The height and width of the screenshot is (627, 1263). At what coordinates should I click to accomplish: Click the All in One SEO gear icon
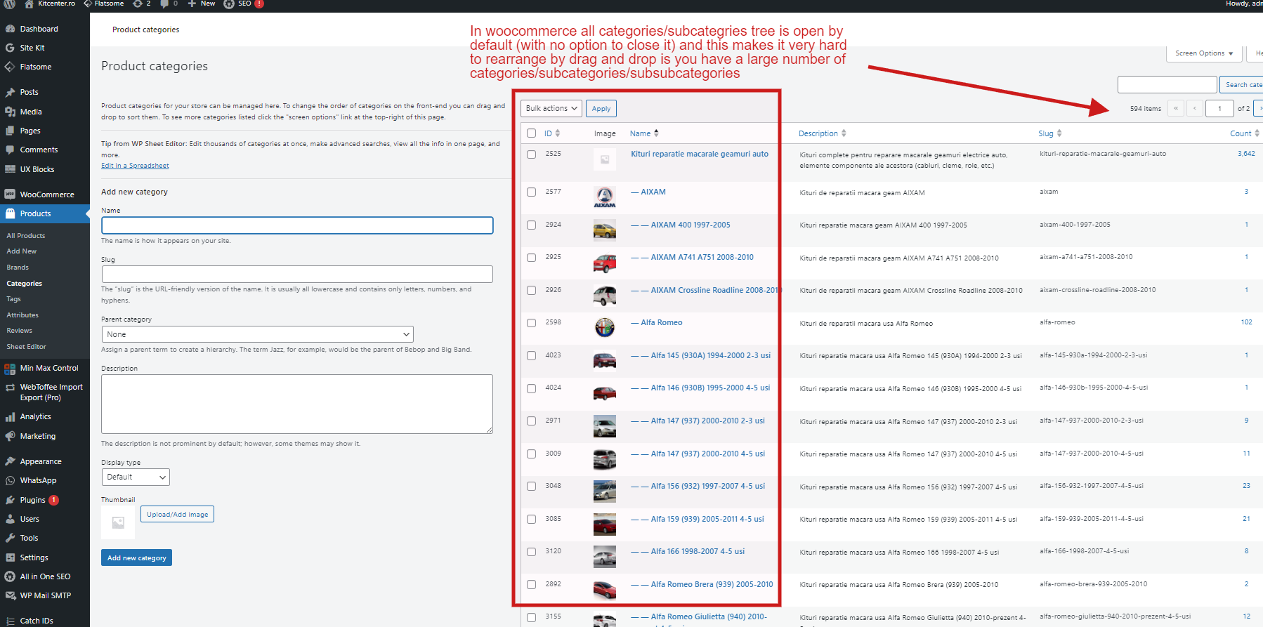[10, 576]
